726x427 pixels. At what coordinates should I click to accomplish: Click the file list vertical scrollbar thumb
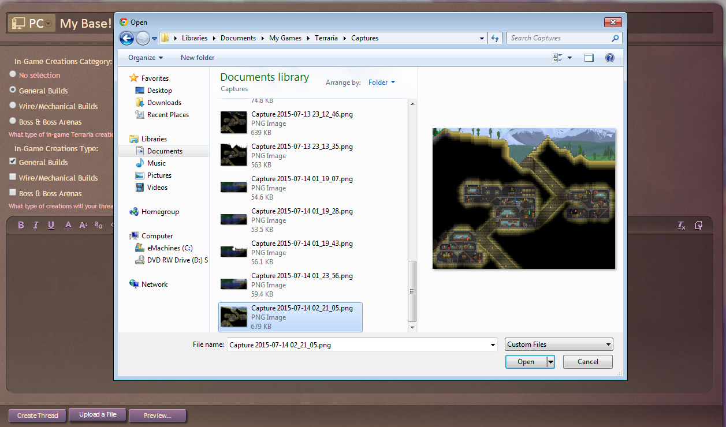412,291
